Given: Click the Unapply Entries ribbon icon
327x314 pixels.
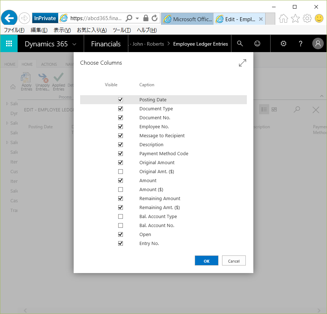Looking at the screenshot, I should click(43, 78).
